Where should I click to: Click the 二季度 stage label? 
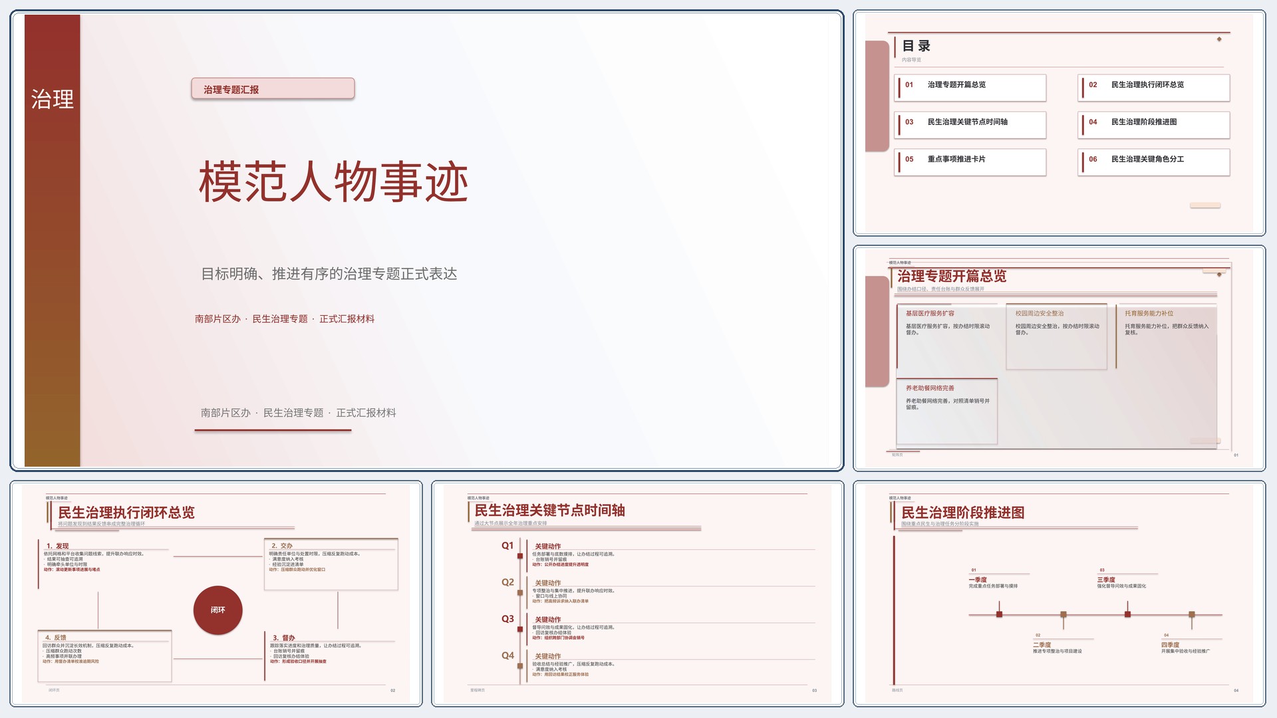1042,645
